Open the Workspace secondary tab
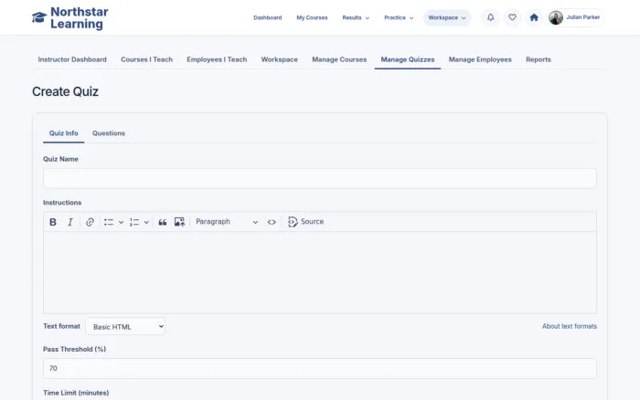 pyautogui.click(x=279, y=59)
